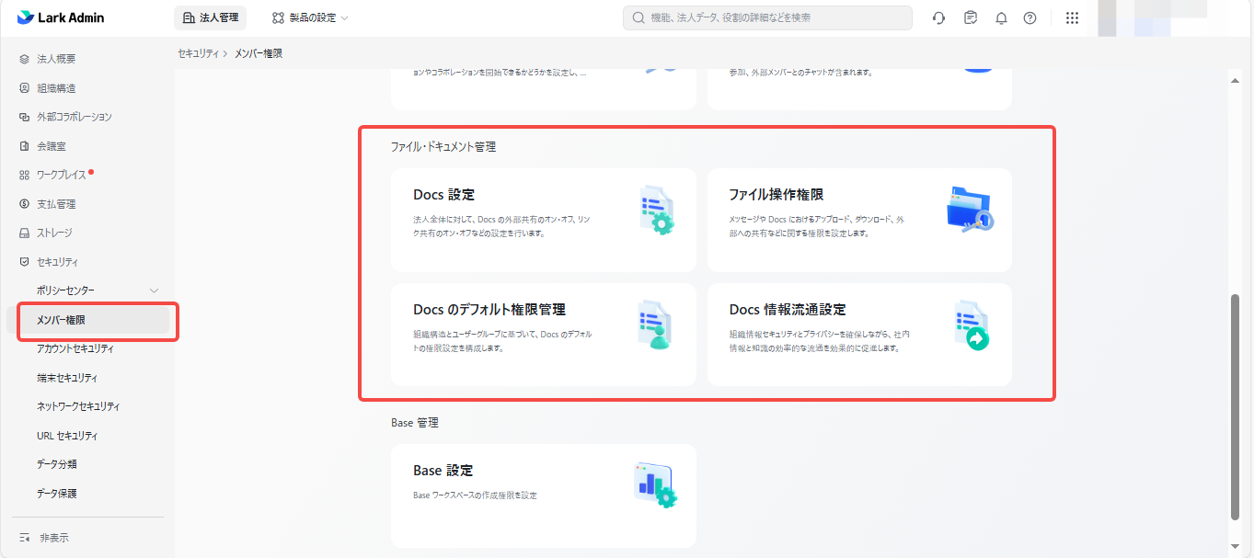Select メンバー権限 in sidebar

87,320
